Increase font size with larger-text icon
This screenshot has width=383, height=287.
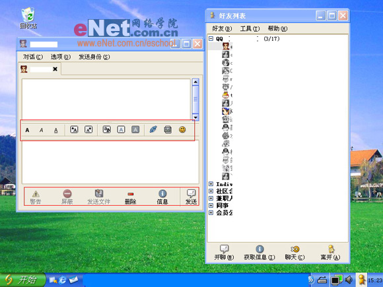click(74, 129)
